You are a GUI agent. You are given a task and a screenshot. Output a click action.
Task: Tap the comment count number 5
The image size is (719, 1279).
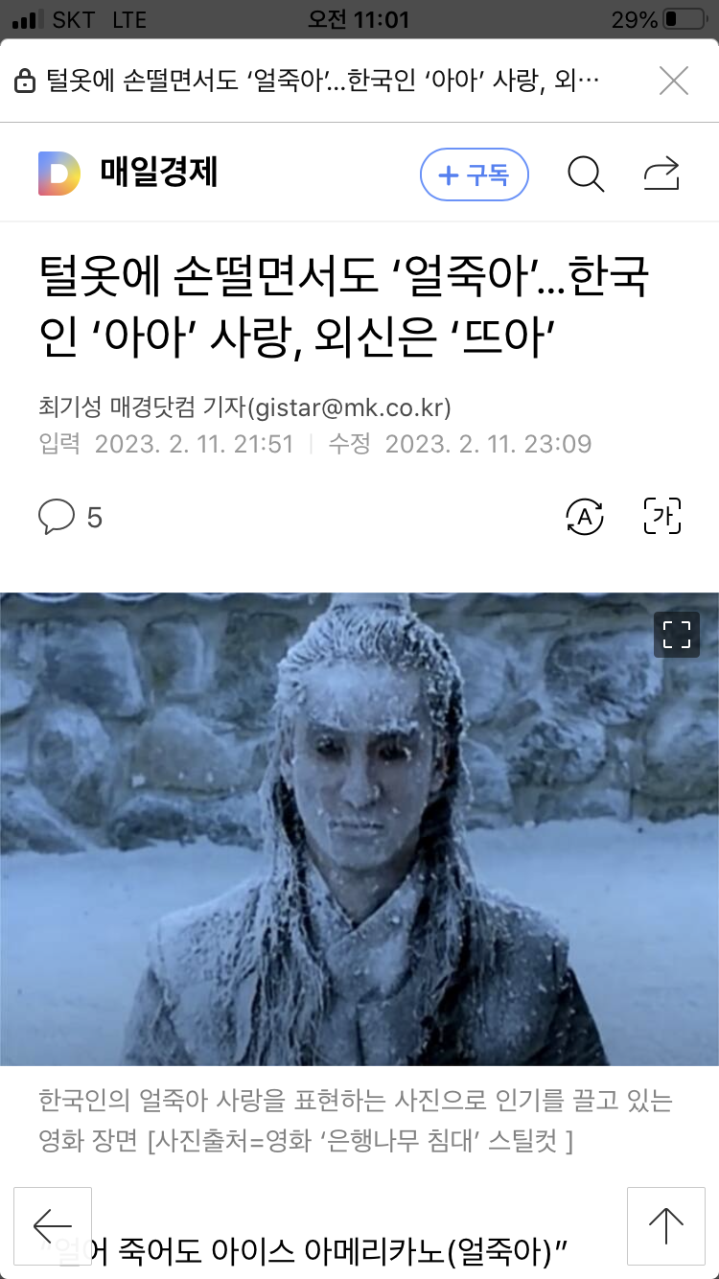[94, 519]
